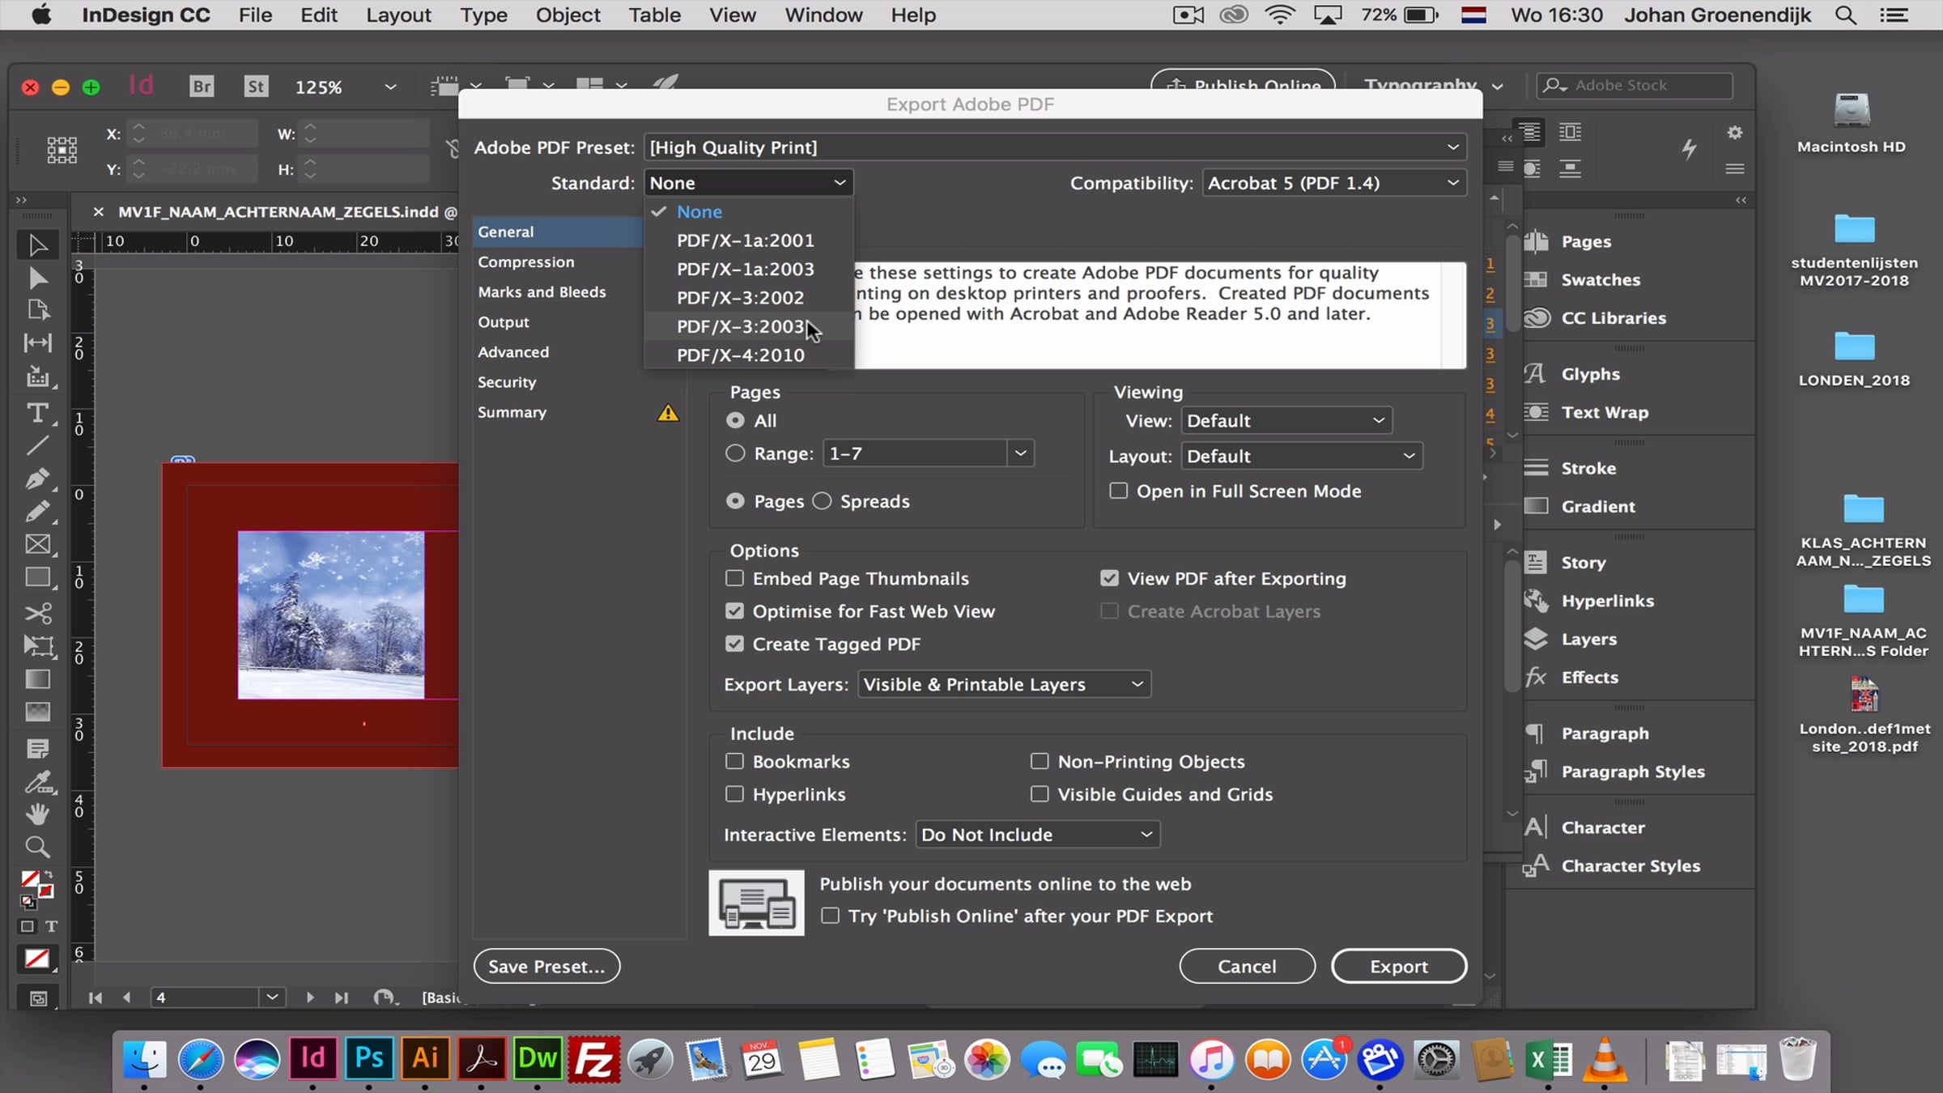Screen dimensions: 1943x1093
Task: Open the View dropdown under Viewing
Action: tap(1286, 420)
